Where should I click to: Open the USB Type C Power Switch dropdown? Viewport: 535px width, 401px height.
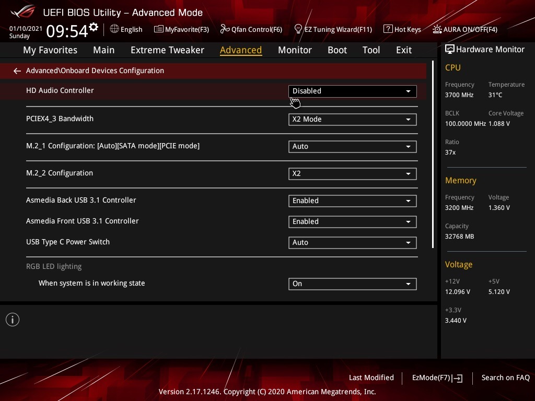(x=353, y=242)
